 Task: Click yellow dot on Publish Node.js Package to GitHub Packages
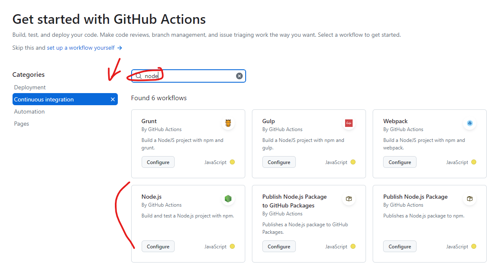[353, 246]
